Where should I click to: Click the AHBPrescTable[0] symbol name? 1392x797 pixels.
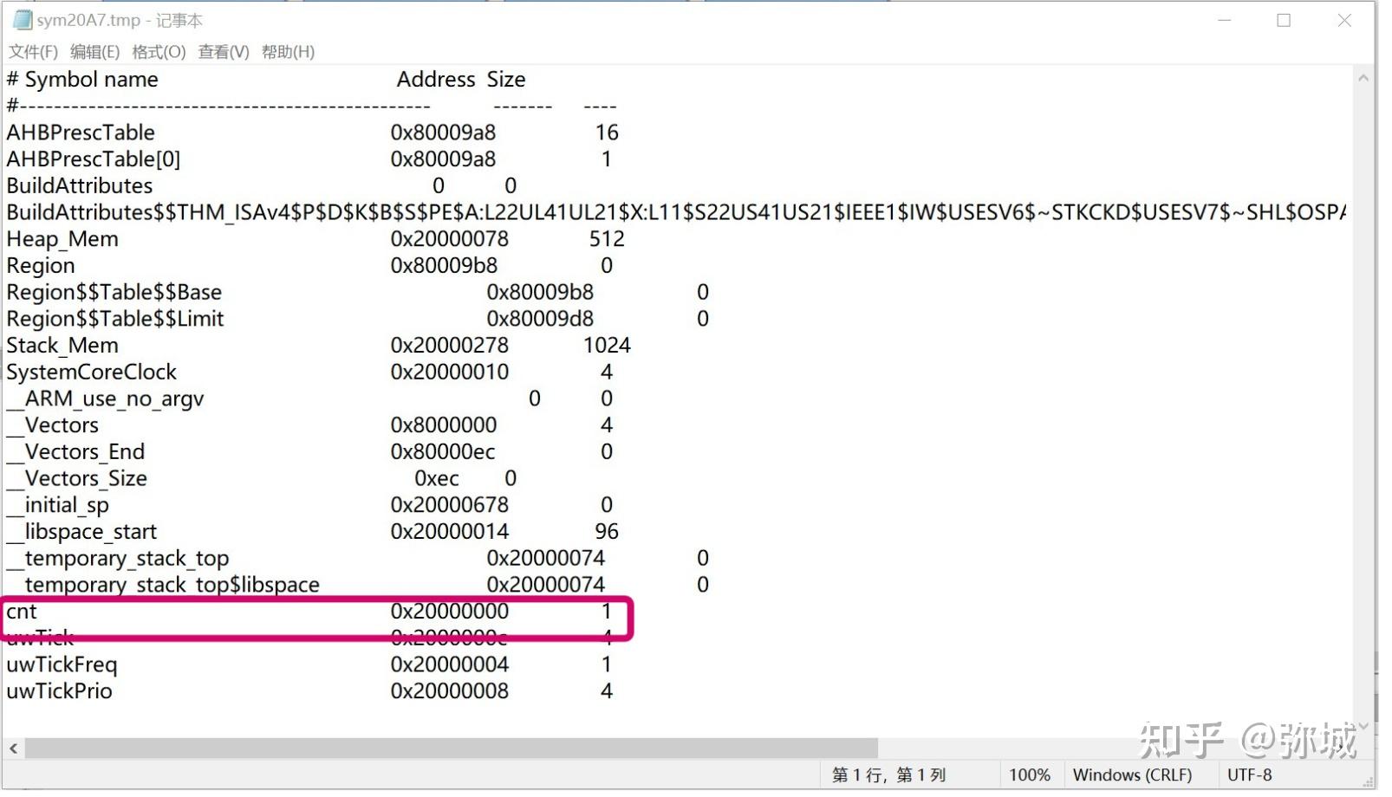click(94, 159)
